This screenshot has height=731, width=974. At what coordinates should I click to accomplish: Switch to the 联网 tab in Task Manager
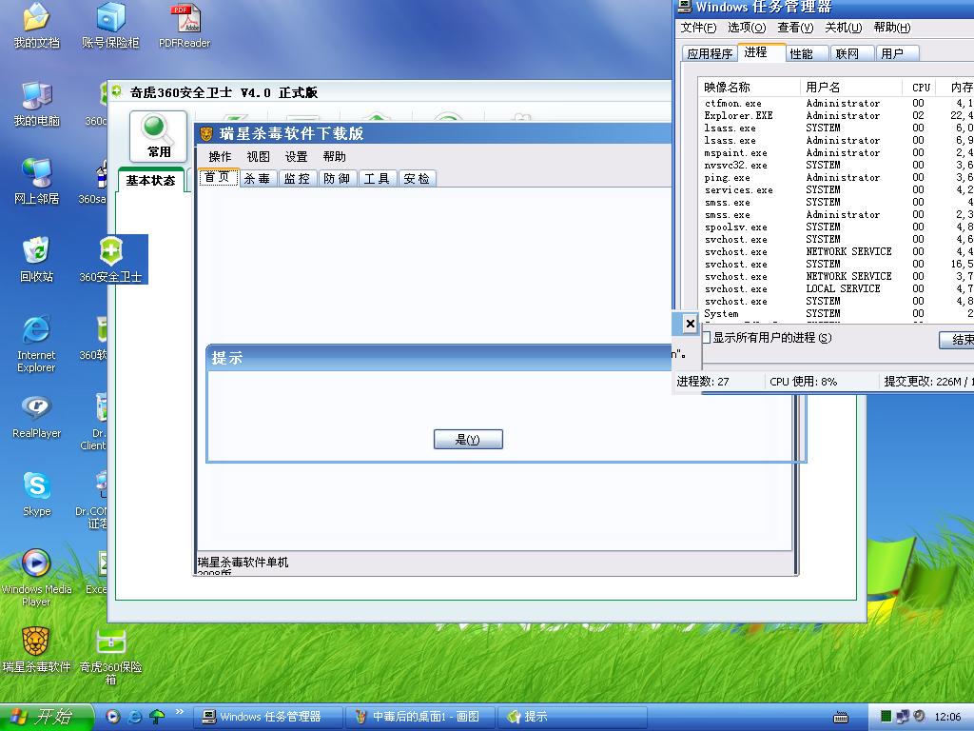[852, 53]
